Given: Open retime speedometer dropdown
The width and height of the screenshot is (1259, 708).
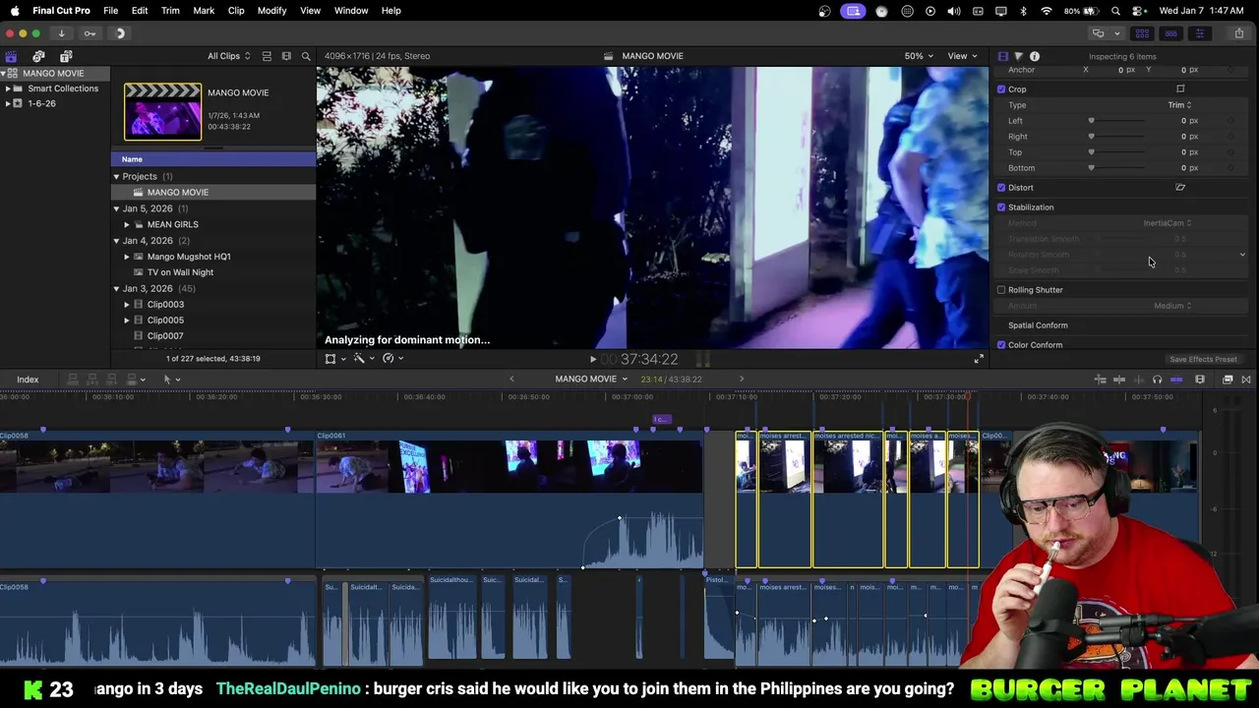Looking at the screenshot, I should (392, 359).
